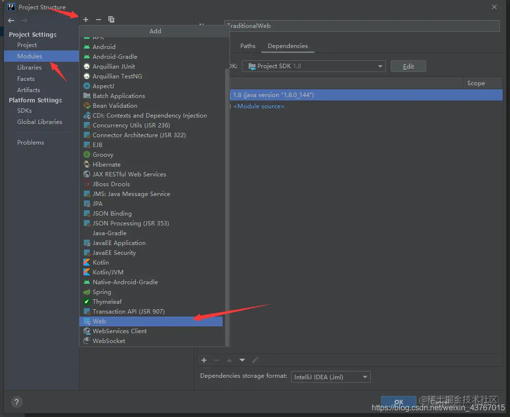Select JavaEE Security entry
The width and height of the screenshot is (510, 417).
151,252
